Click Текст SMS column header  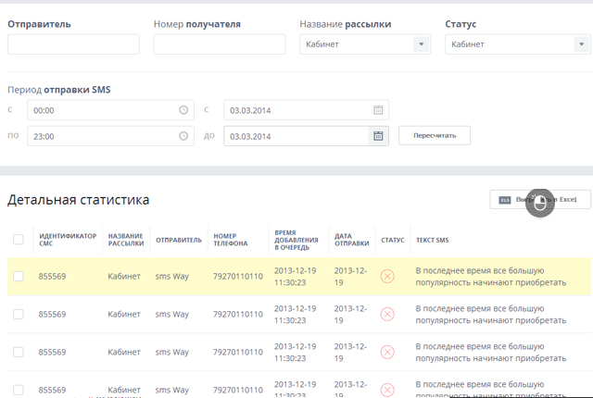[433, 240]
